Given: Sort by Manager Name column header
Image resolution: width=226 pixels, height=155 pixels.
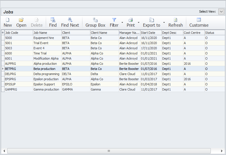Looking at the screenshot, I should pos(130,33).
